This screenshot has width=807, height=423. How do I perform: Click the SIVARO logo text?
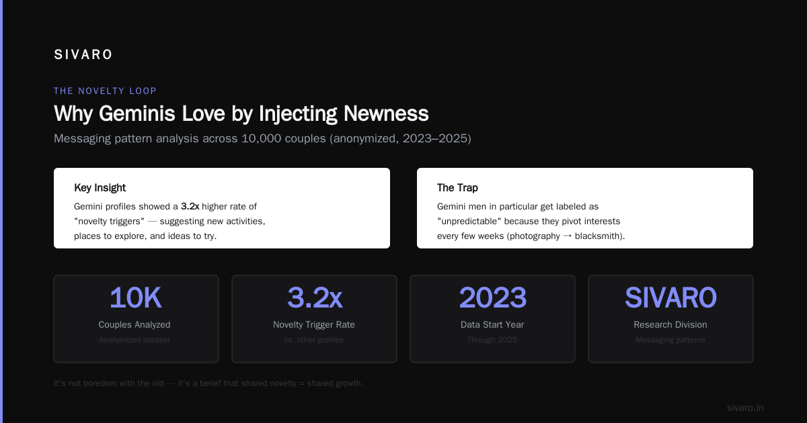83,55
